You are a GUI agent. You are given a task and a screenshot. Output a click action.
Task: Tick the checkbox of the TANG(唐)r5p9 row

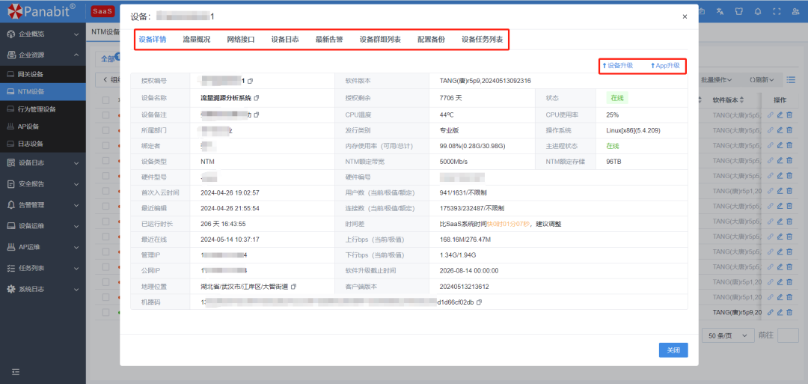pos(105,312)
